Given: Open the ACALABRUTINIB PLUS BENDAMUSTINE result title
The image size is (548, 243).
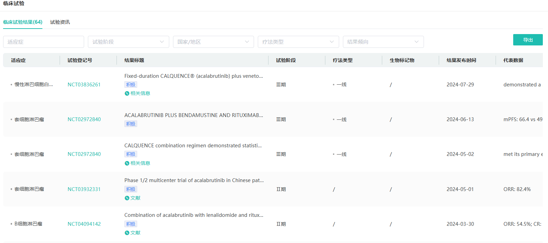Looking at the screenshot, I should pos(193,115).
